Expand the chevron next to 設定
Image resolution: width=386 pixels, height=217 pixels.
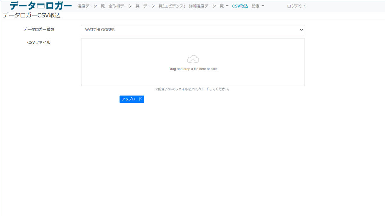[x=263, y=6]
